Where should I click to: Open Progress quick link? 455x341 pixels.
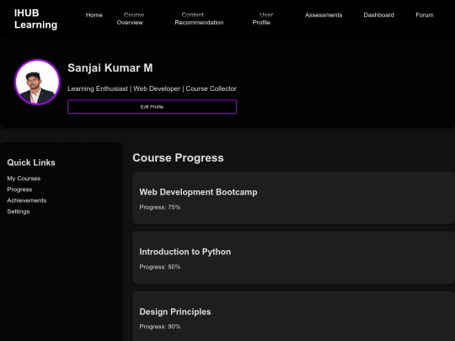pos(19,189)
